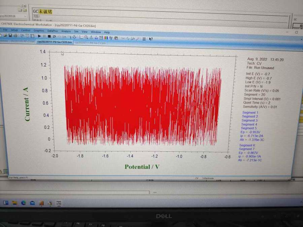Click the Print icon in toolbar

point(15,35)
